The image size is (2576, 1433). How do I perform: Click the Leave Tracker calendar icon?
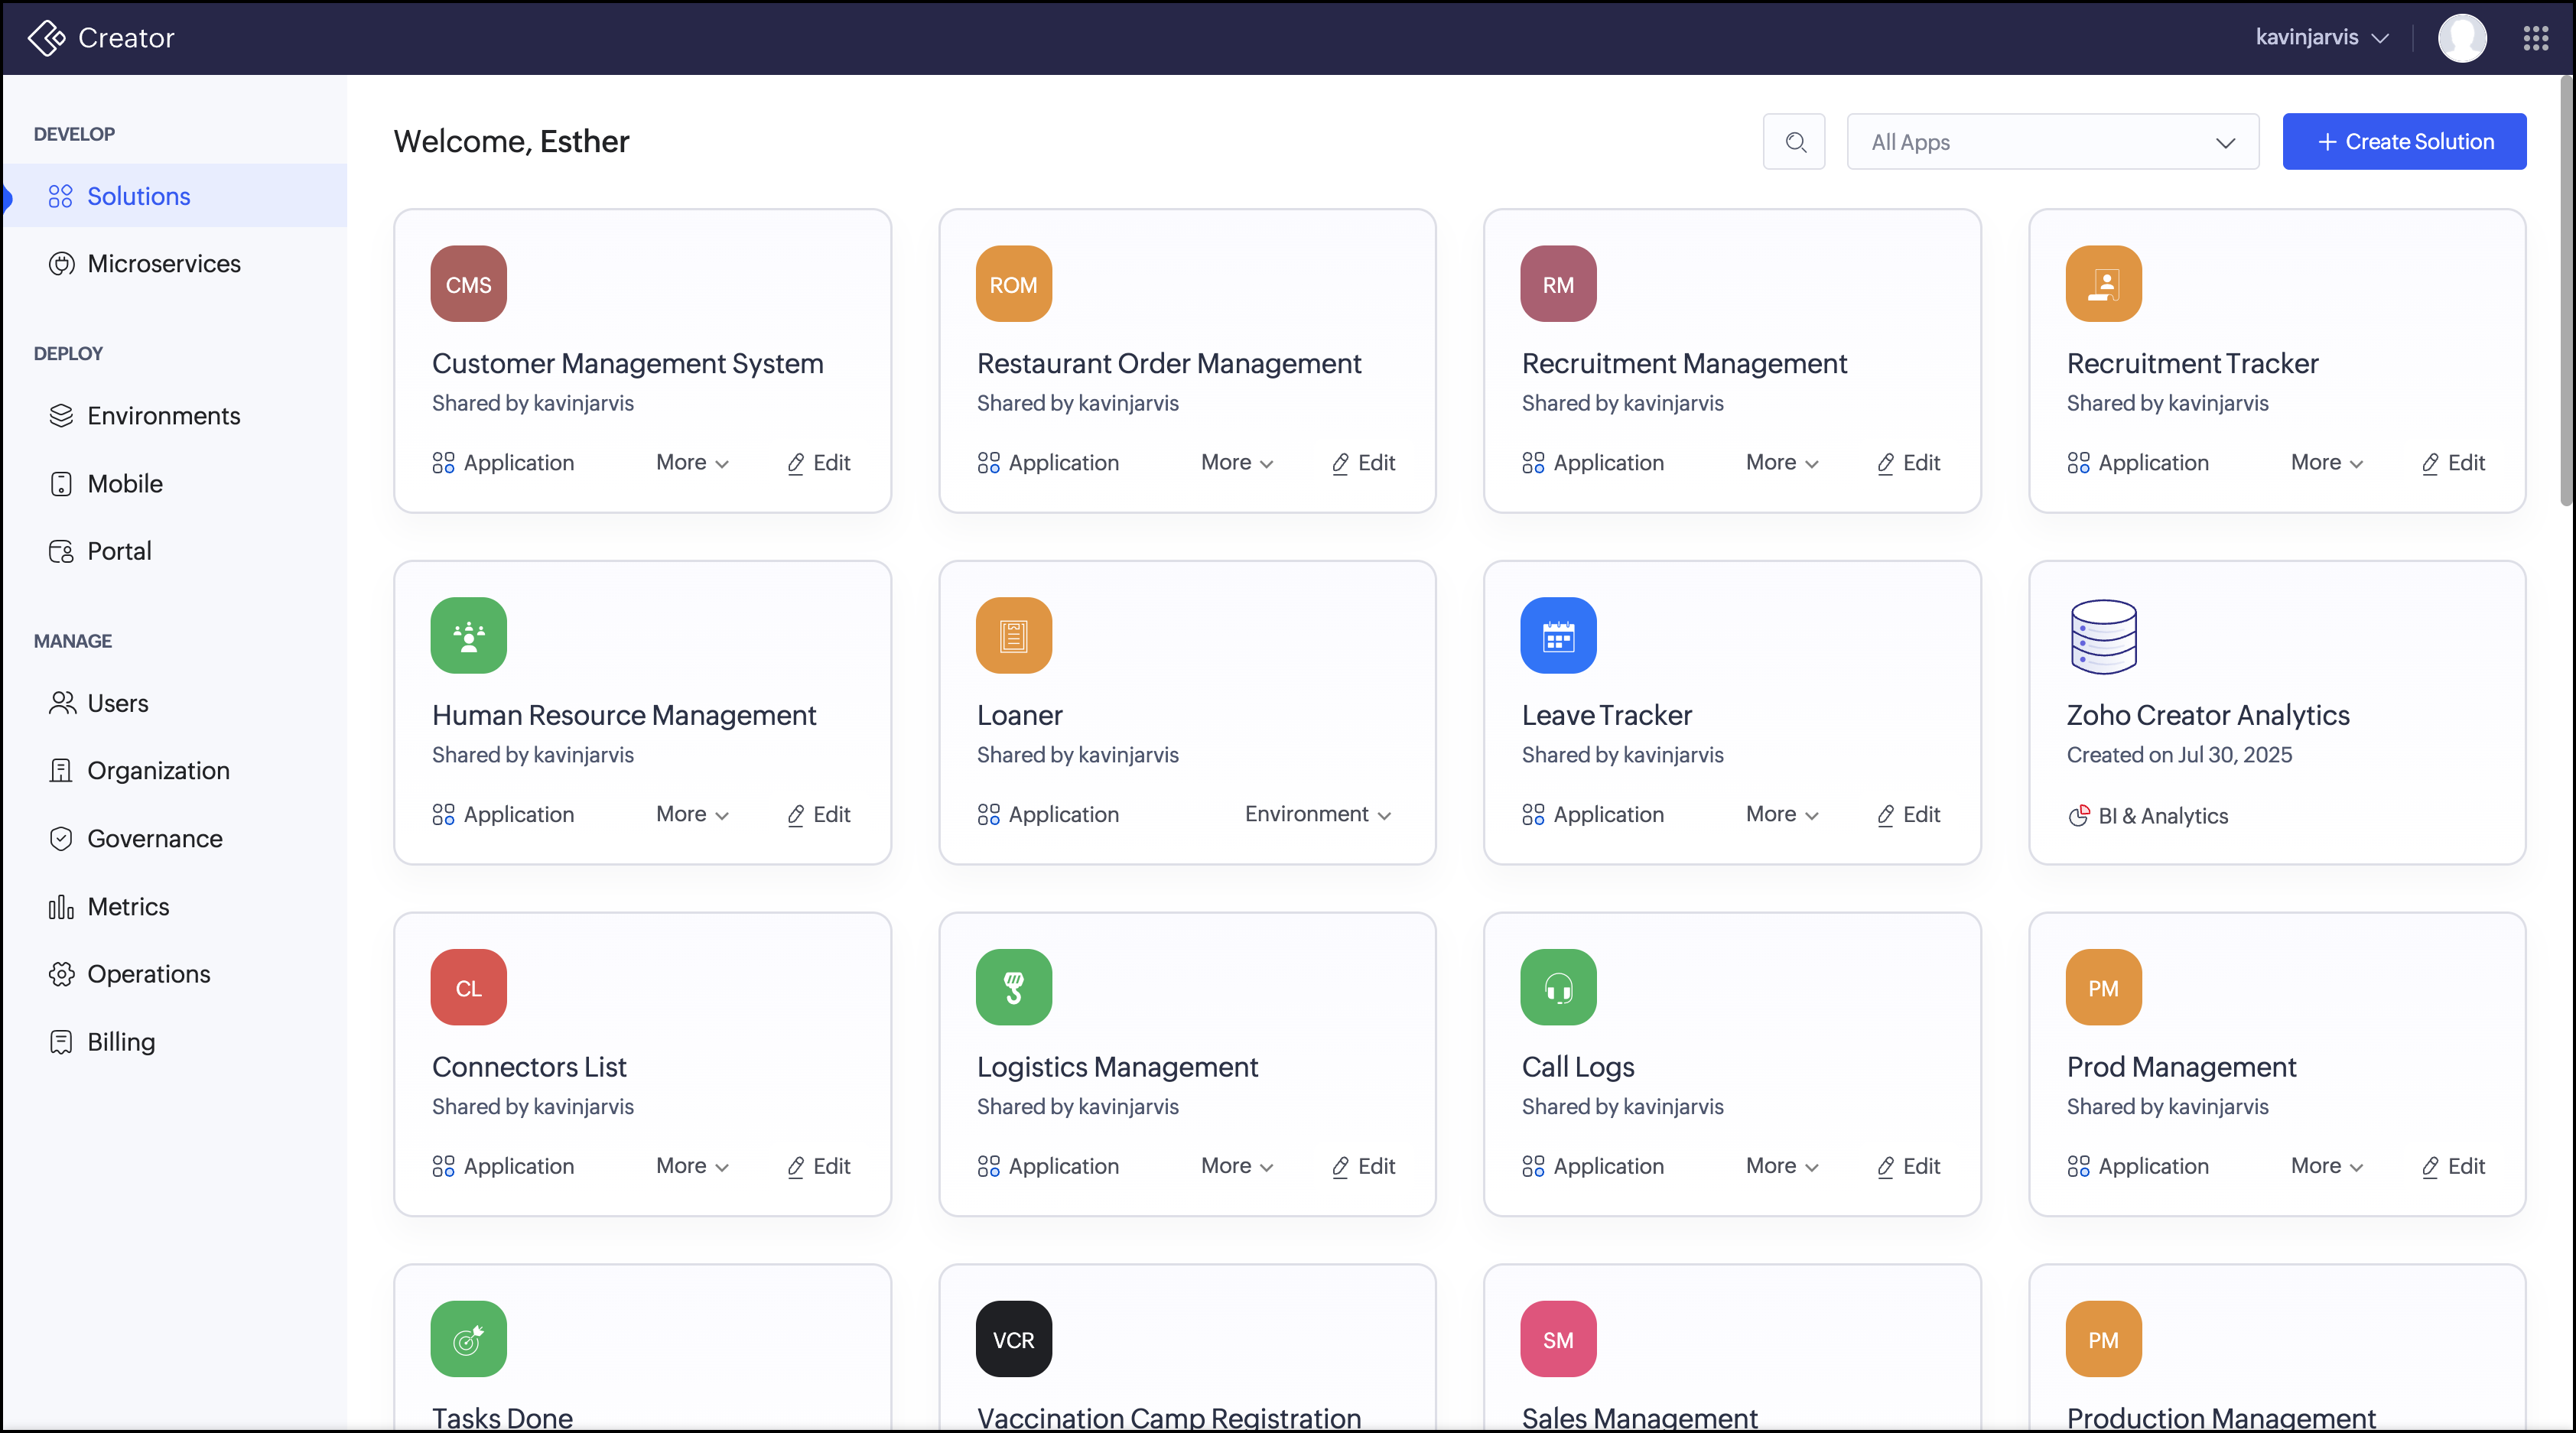[1557, 636]
